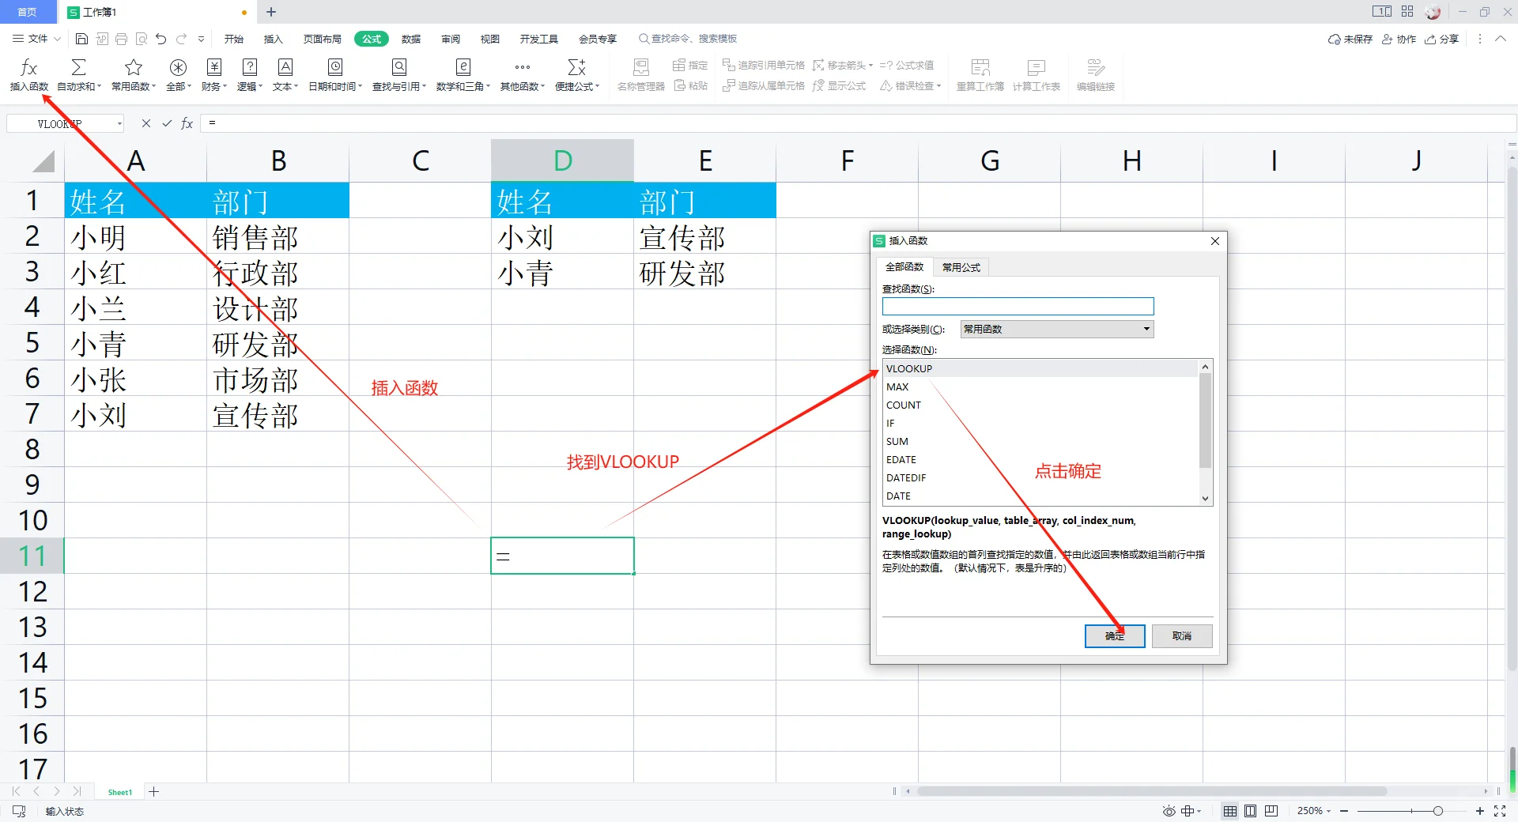1518x822 pixels.
Task: Click the 编辑链接 icon
Action: pos(1094,74)
